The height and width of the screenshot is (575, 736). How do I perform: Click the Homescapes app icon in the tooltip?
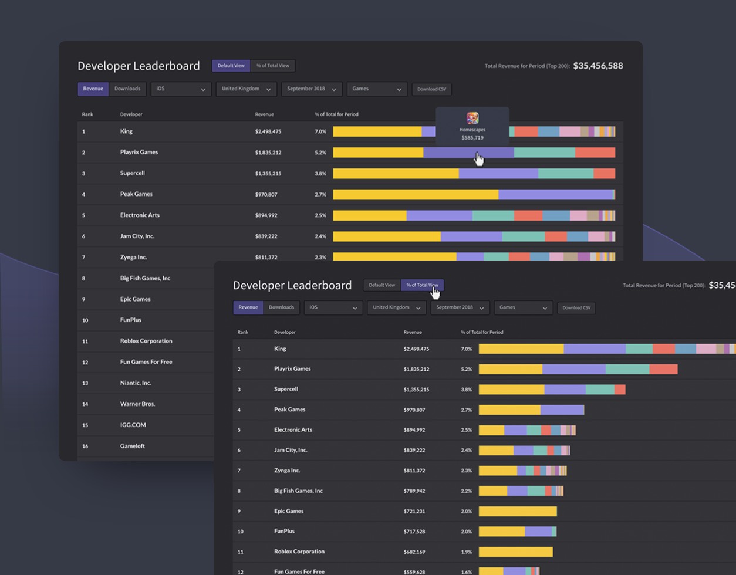pyautogui.click(x=472, y=118)
